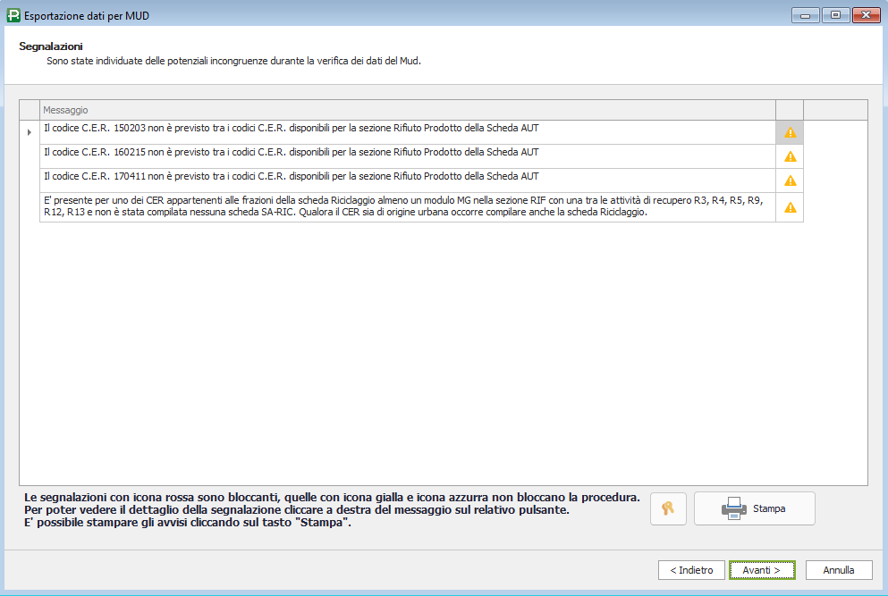Show details of the scheda Riciclaggio warning
The image size is (888, 596).
click(x=790, y=207)
